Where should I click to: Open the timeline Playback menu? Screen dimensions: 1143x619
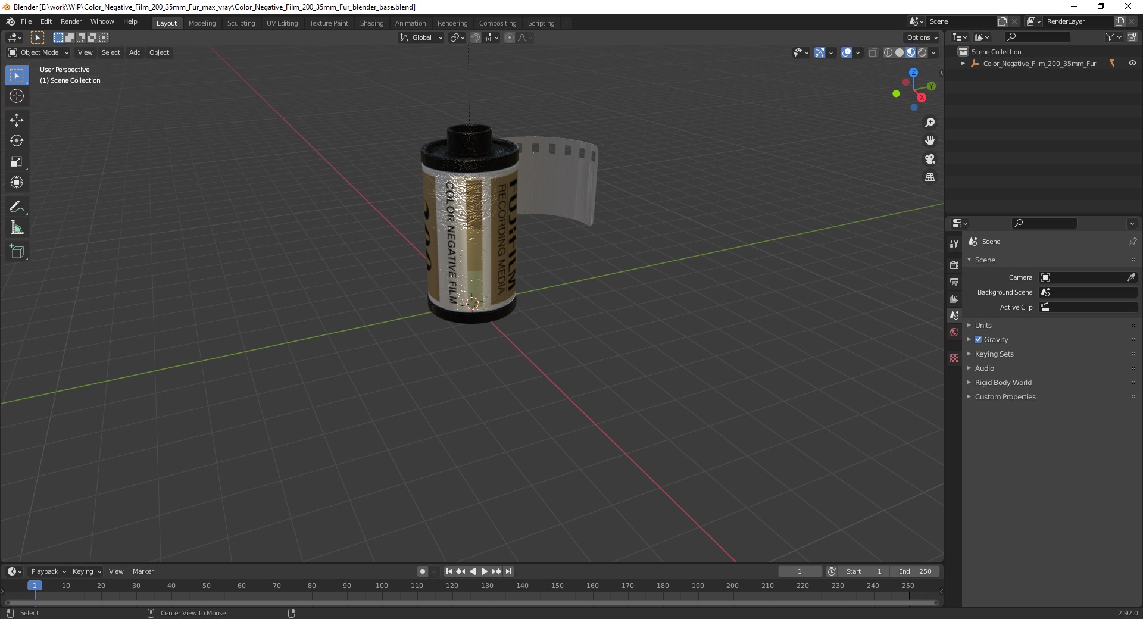48,571
